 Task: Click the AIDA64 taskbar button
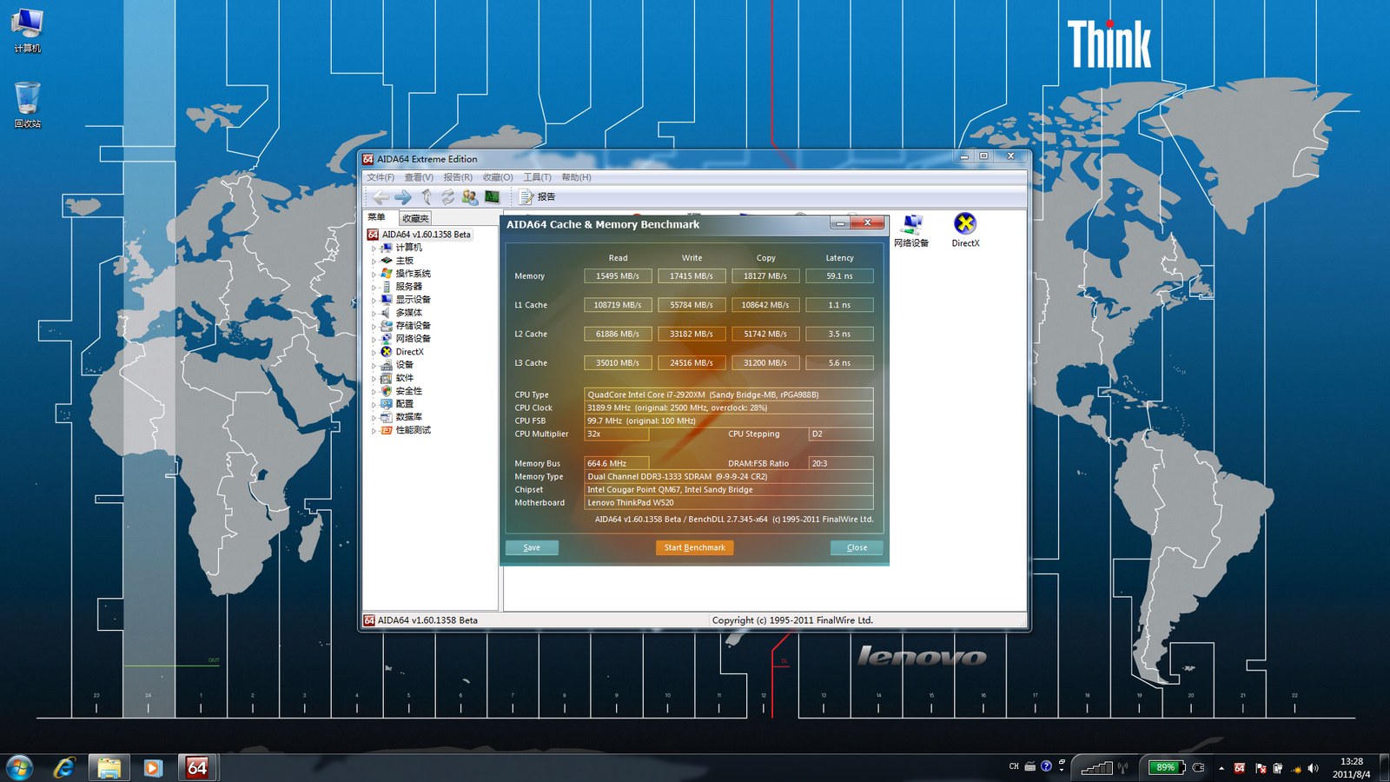[198, 767]
